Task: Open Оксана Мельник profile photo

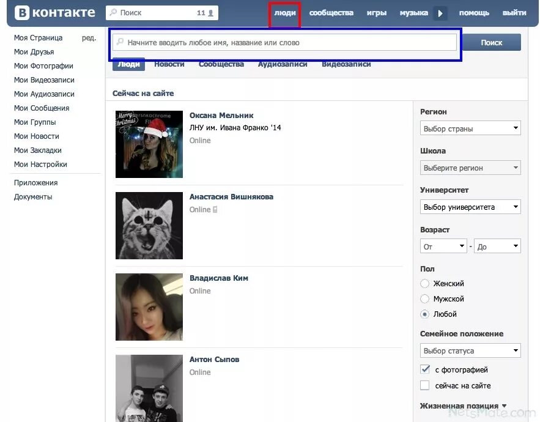Action: click(149, 144)
